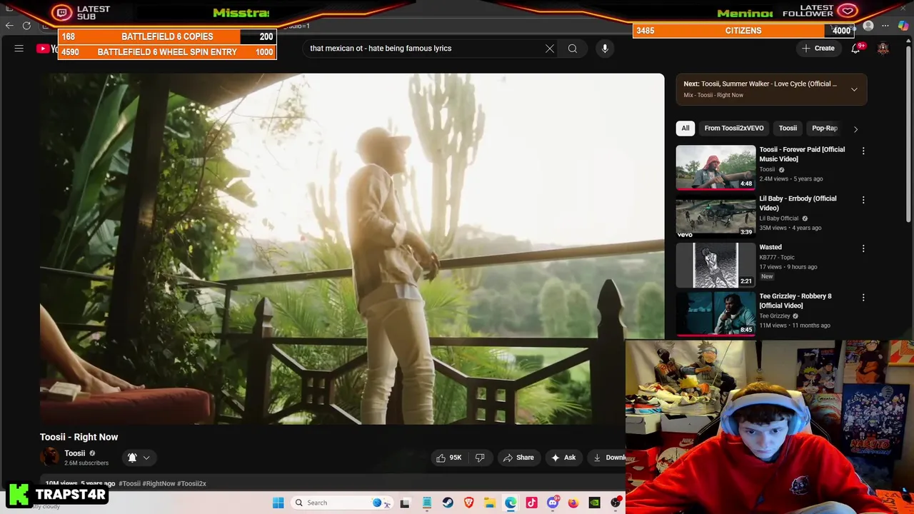
Task: Open File Explorer from the taskbar
Action: click(x=490, y=503)
